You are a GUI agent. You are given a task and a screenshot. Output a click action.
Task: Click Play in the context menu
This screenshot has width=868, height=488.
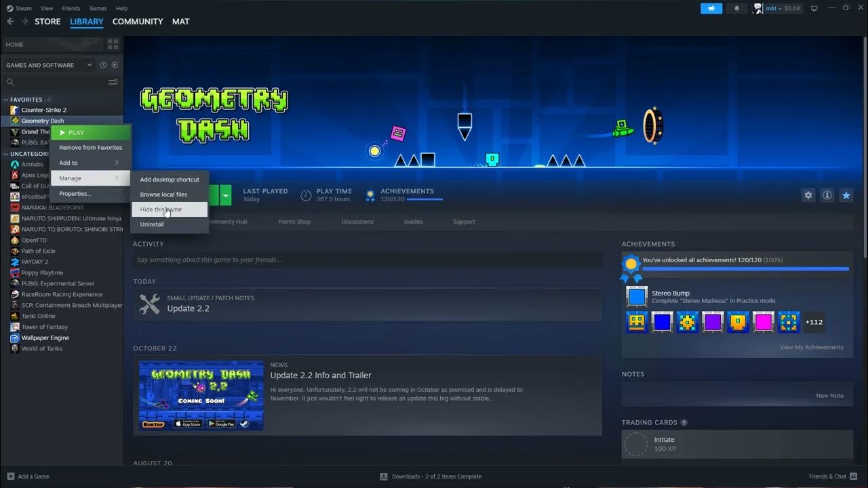[x=90, y=132]
